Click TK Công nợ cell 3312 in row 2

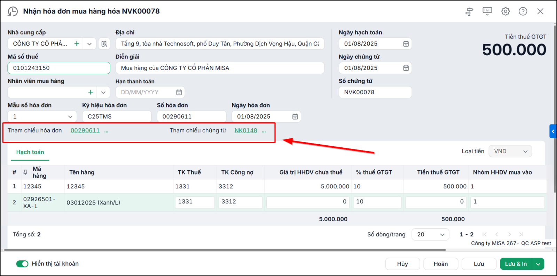(240, 202)
